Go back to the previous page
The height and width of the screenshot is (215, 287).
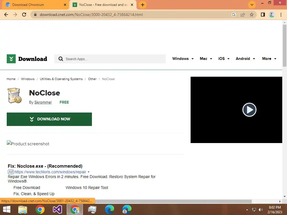pyautogui.click(x=6, y=15)
